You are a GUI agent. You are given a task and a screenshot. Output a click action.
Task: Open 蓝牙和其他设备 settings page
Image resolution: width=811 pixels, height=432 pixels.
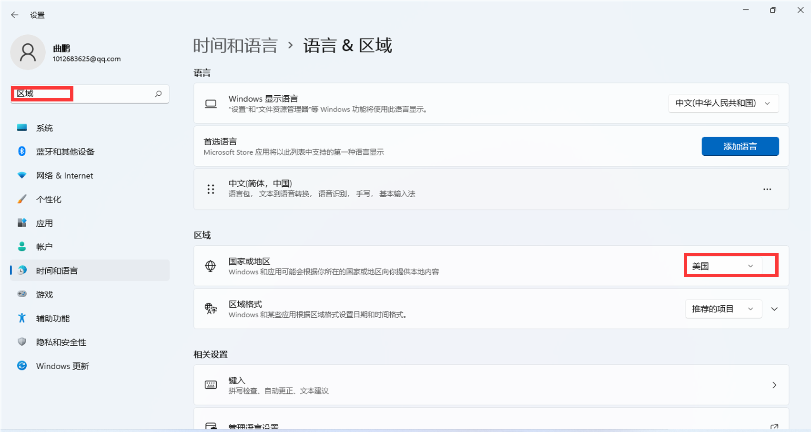(x=90, y=151)
